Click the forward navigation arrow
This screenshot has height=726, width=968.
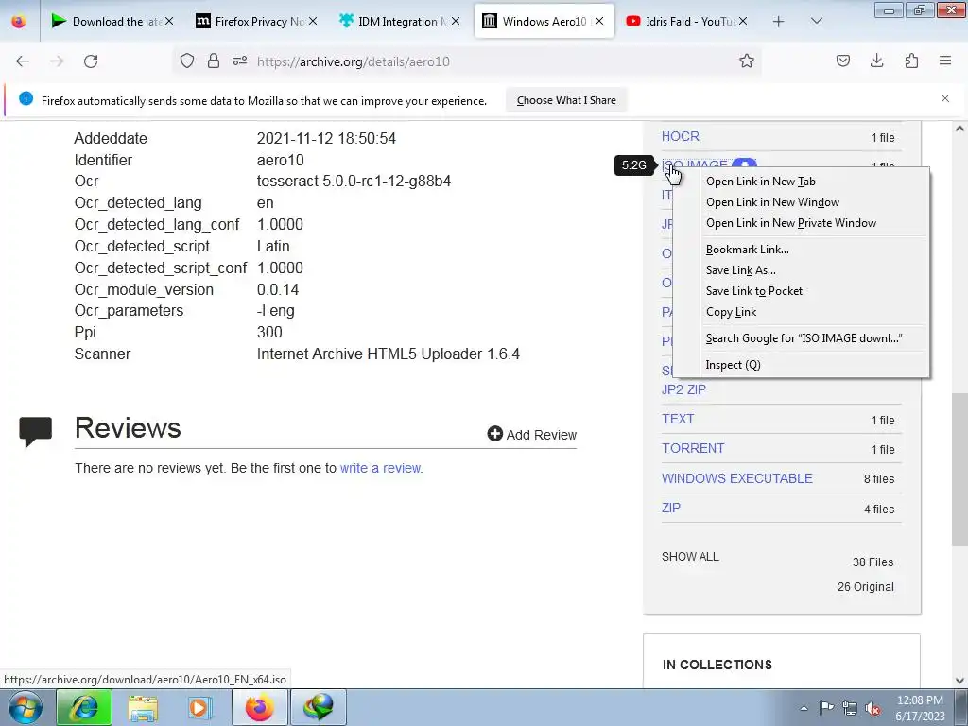(x=57, y=61)
